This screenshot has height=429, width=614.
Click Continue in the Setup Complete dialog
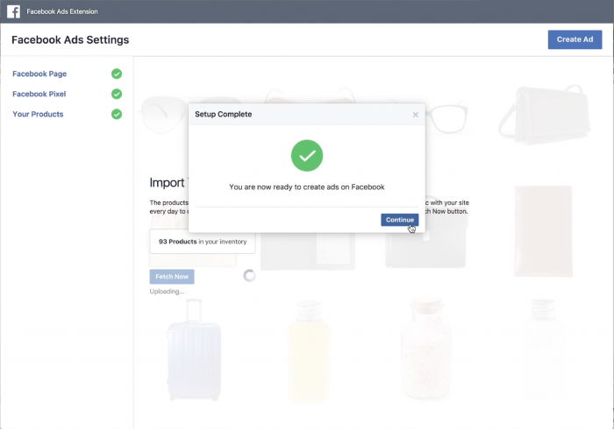[x=399, y=220]
